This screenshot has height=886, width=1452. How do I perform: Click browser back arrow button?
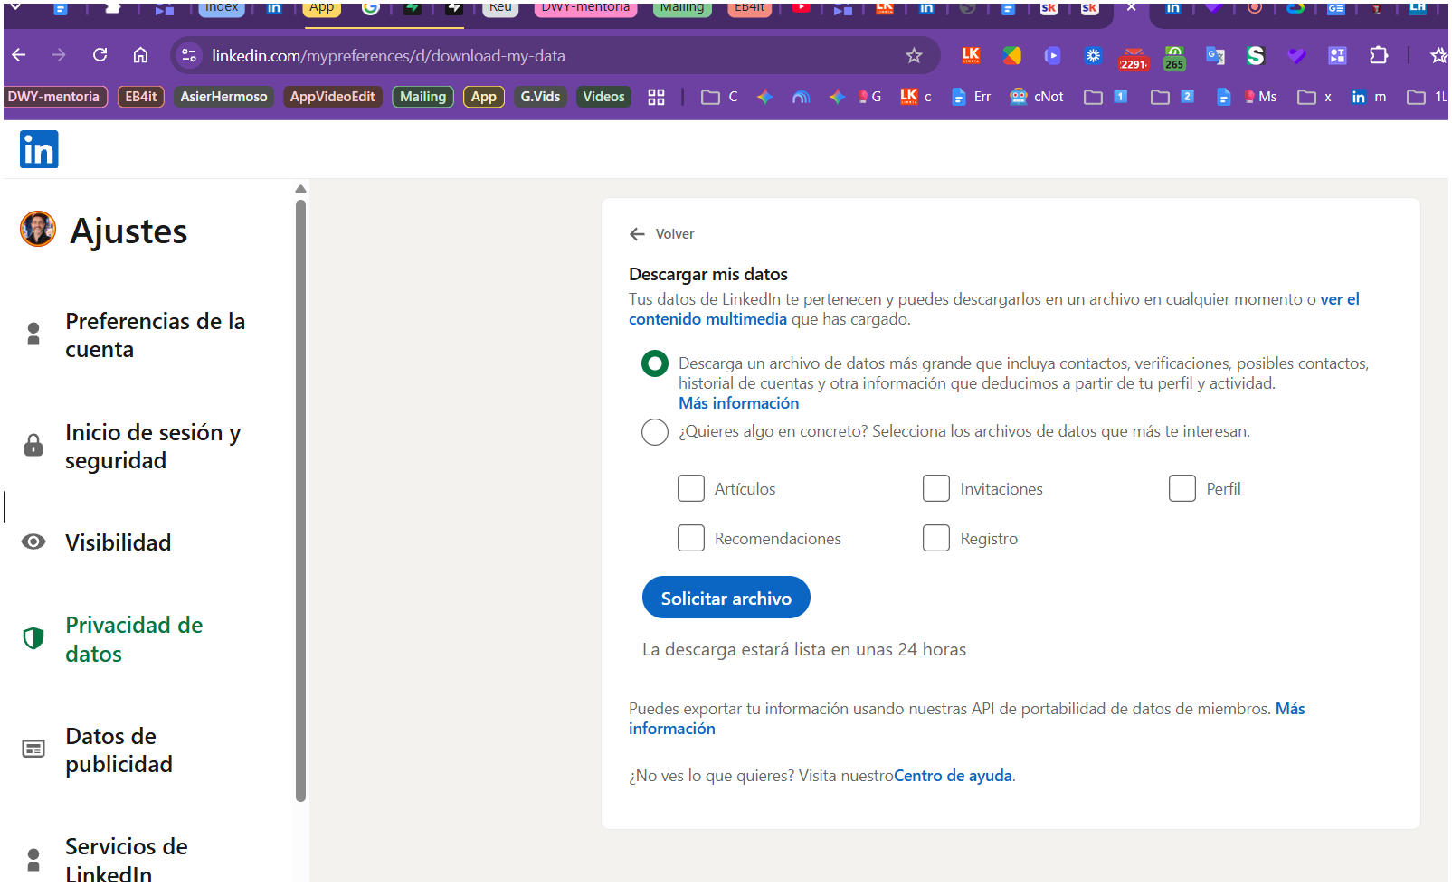click(18, 55)
